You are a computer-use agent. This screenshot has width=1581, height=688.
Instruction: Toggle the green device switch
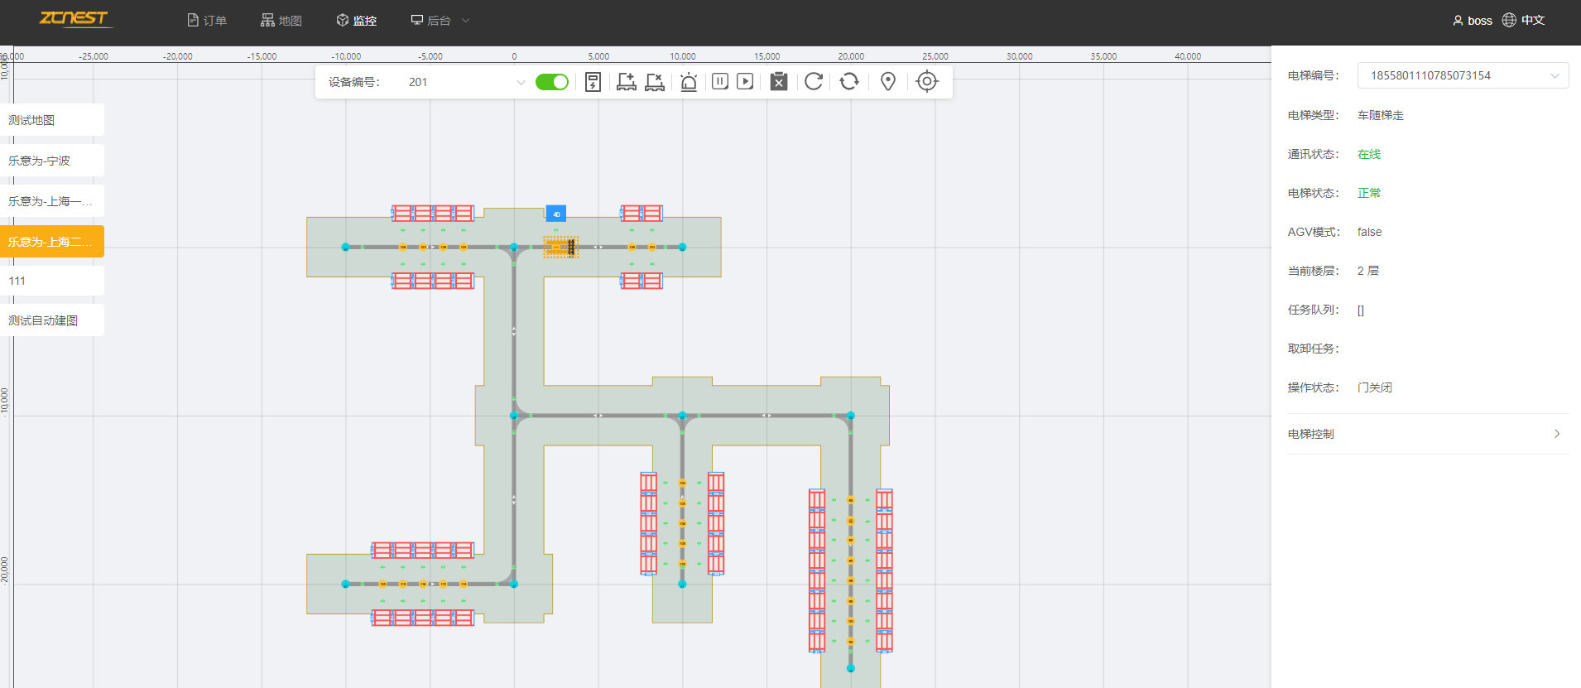(x=552, y=82)
